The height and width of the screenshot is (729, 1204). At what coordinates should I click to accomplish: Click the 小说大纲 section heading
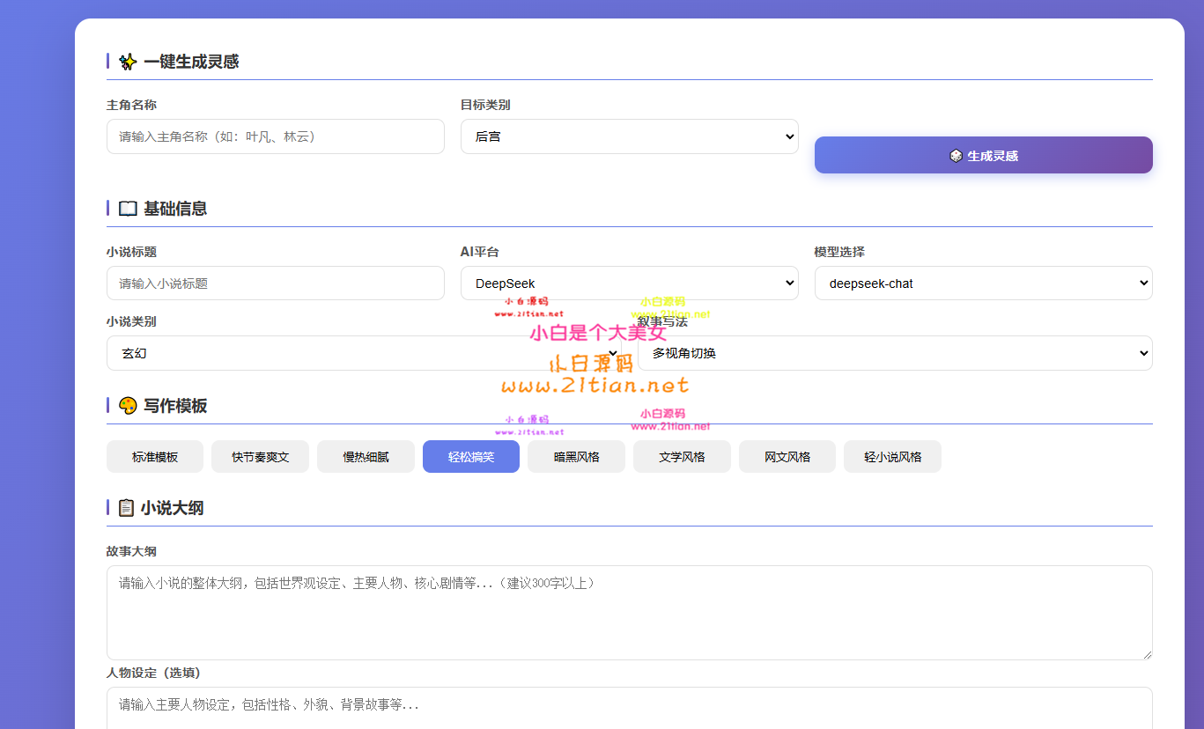pos(172,508)
